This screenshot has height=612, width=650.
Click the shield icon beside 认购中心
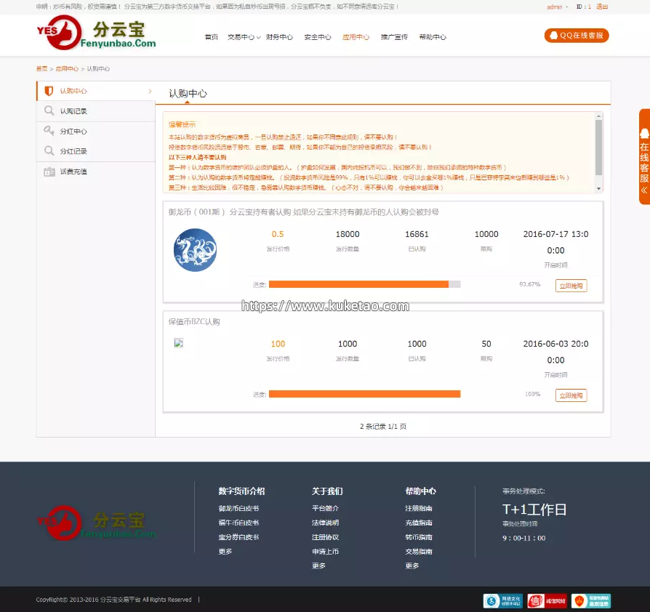coord(49,91)
